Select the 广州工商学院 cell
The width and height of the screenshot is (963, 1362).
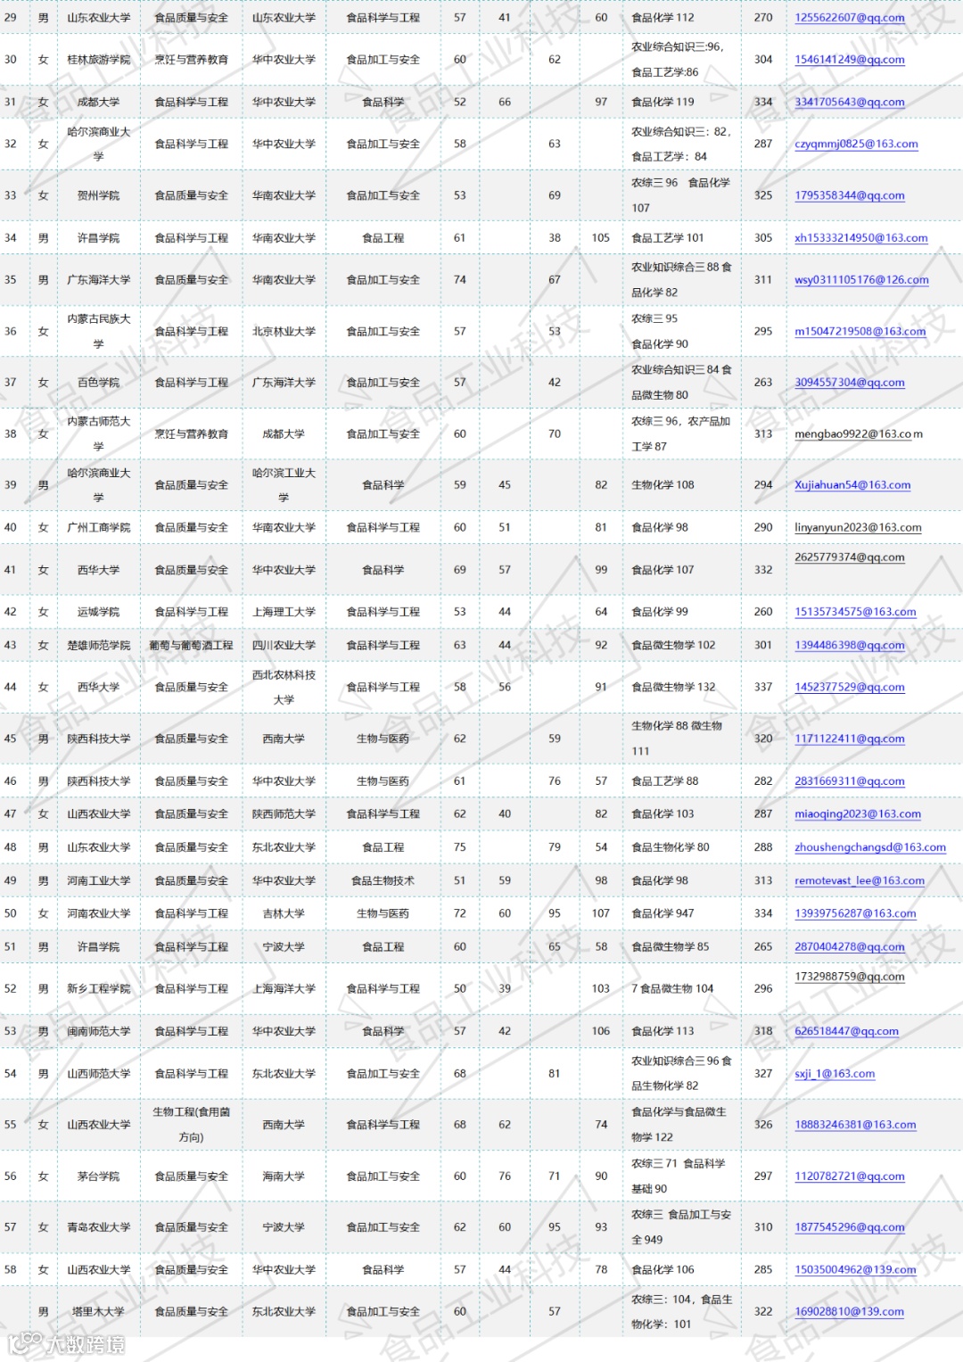98,528
